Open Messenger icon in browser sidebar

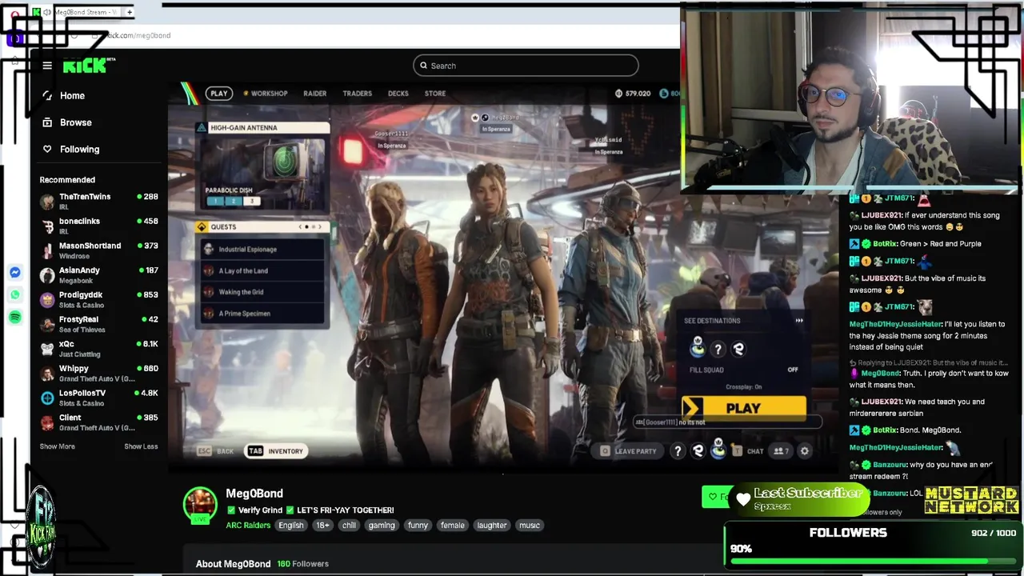point(15,273)
